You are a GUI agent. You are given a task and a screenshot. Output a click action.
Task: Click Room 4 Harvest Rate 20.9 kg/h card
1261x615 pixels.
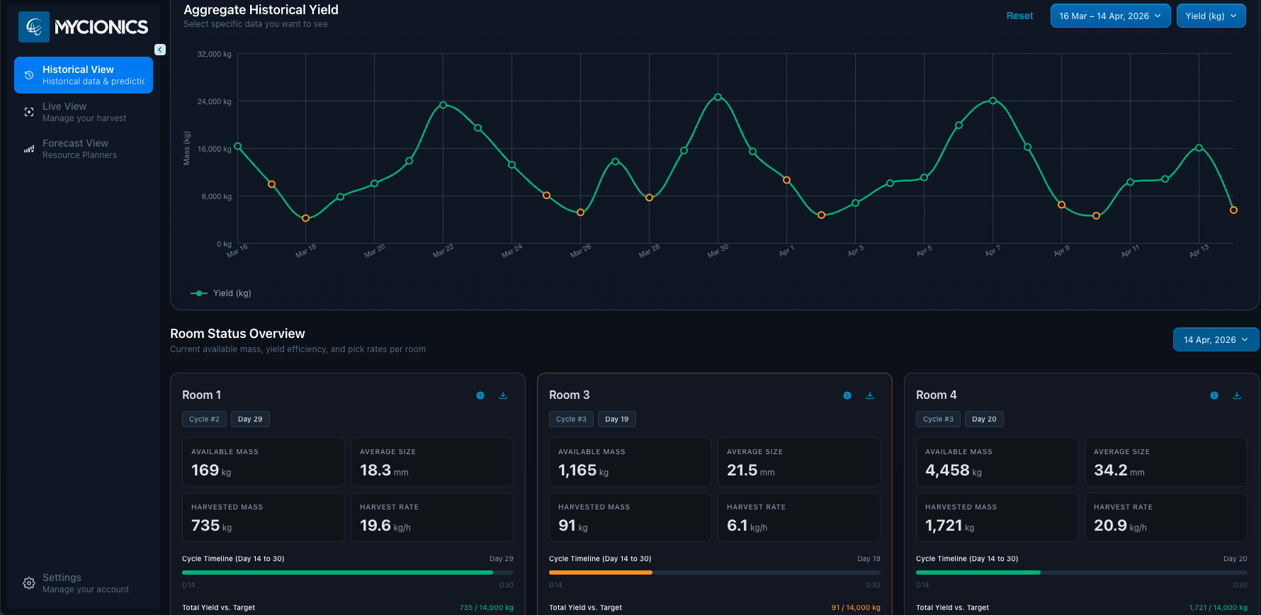[1166, 517]
